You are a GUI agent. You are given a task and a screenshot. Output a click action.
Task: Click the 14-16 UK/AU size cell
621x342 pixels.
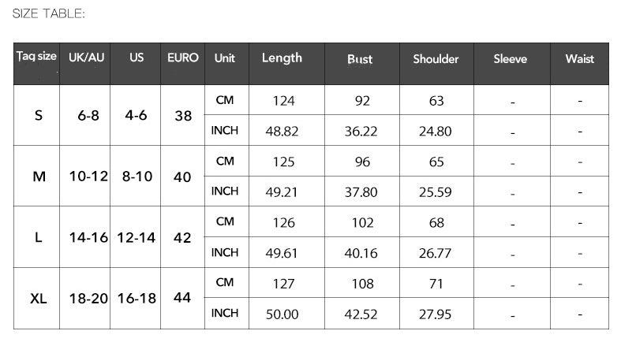[88, 237]
